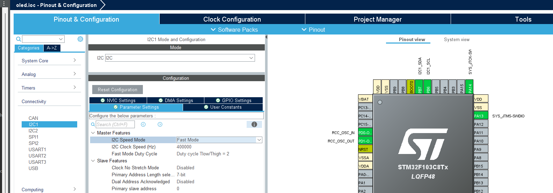Click the I2C Clock Speed value 400000

184,147
